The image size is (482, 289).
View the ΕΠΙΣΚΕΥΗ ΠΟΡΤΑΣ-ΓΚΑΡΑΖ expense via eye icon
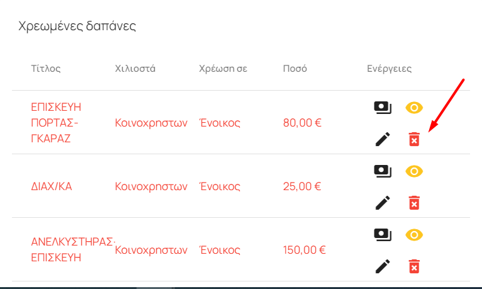[x=414, y=108]
